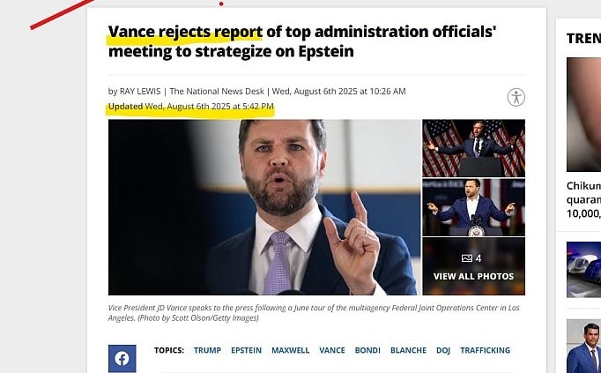Select the BONDI topic tag
The height and width of the screenshot is (373, 601).
[367, 350]
